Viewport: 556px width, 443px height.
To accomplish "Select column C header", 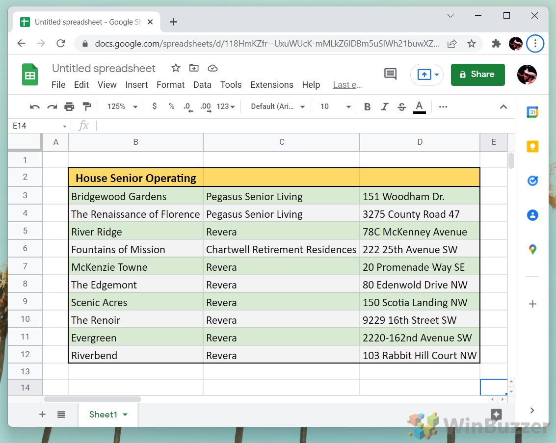I will pos(282,142).
